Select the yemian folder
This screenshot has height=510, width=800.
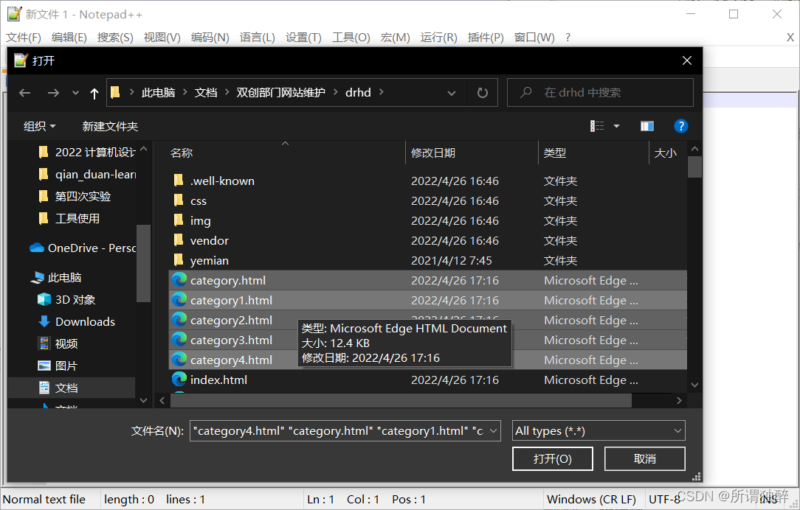[x=427, y=260]
